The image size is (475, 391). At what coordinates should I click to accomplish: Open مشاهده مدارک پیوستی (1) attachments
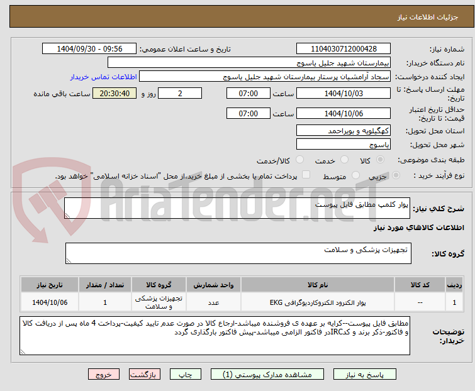pos(267,375)
